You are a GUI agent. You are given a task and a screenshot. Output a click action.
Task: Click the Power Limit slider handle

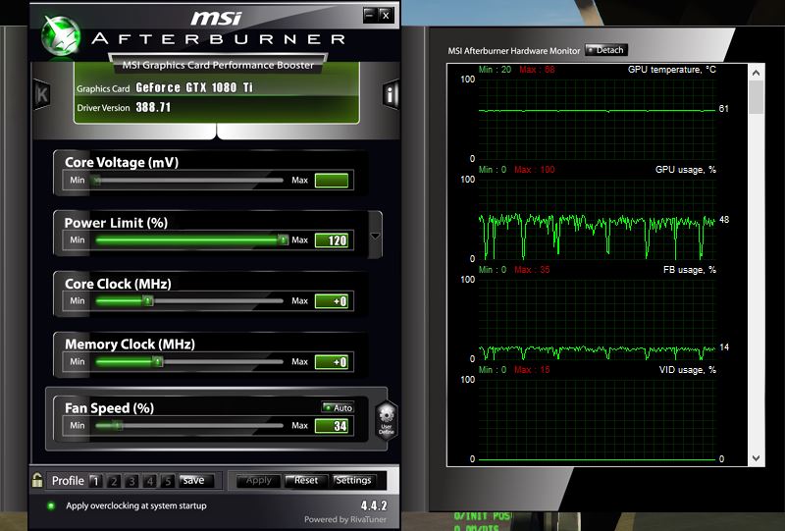283,239
